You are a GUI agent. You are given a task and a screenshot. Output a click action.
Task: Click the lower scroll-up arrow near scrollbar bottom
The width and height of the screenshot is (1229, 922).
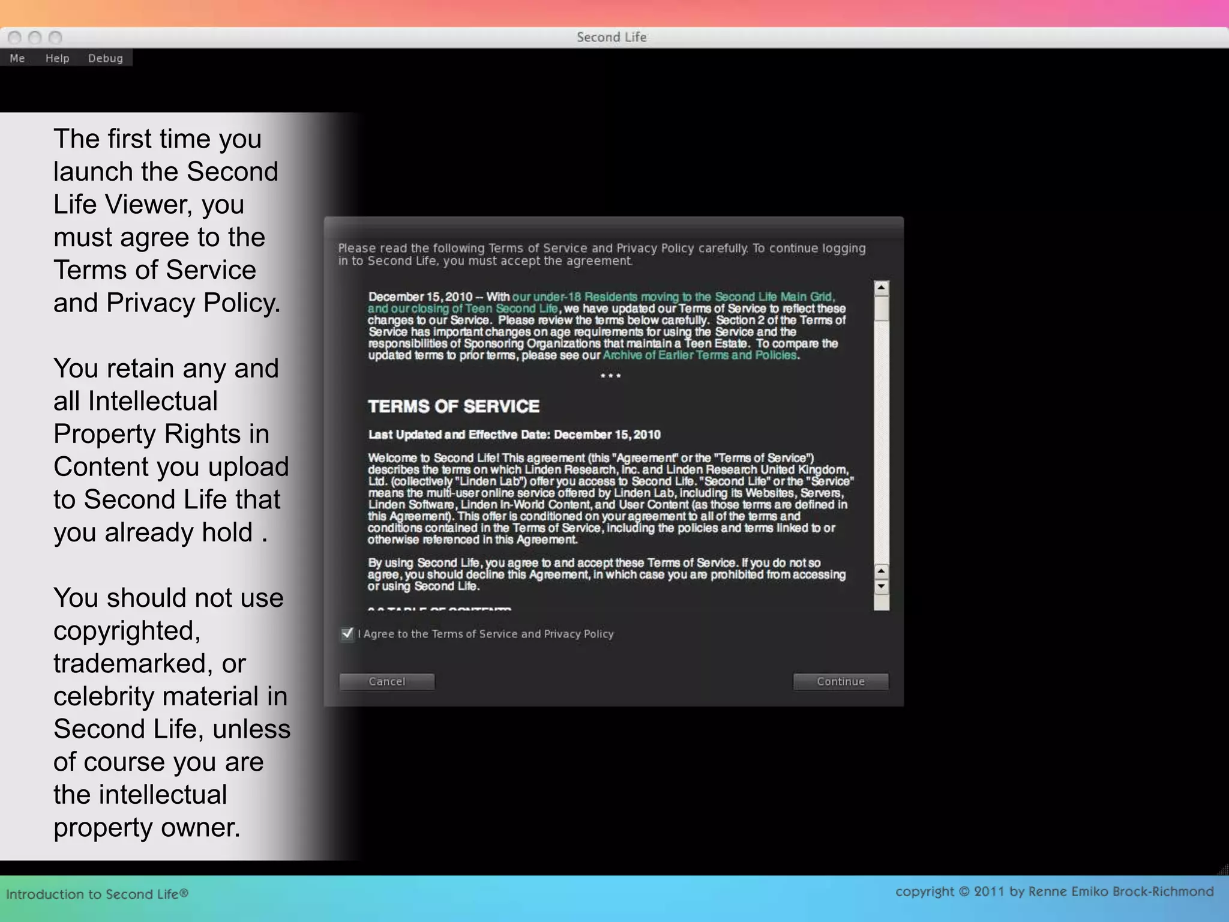click(881, 571)
